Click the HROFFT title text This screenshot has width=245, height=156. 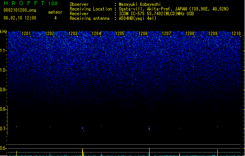click(24, 3)
